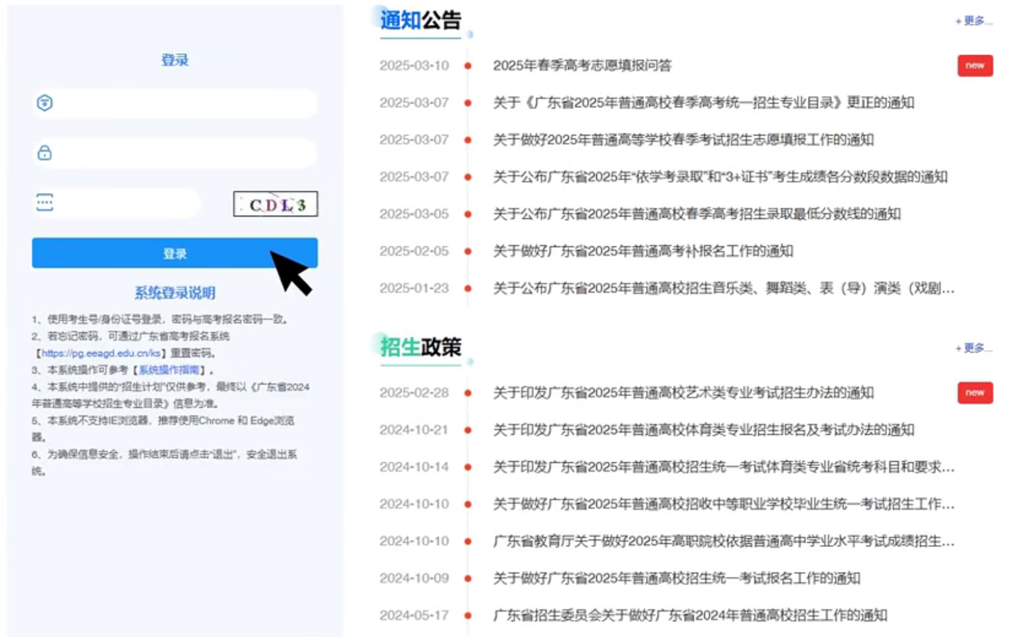The width and height of the screenshot is (1013, 637).
Task: Open notice about 春季高考统一招生专业目录 更正
Action: tap(704, 103)
